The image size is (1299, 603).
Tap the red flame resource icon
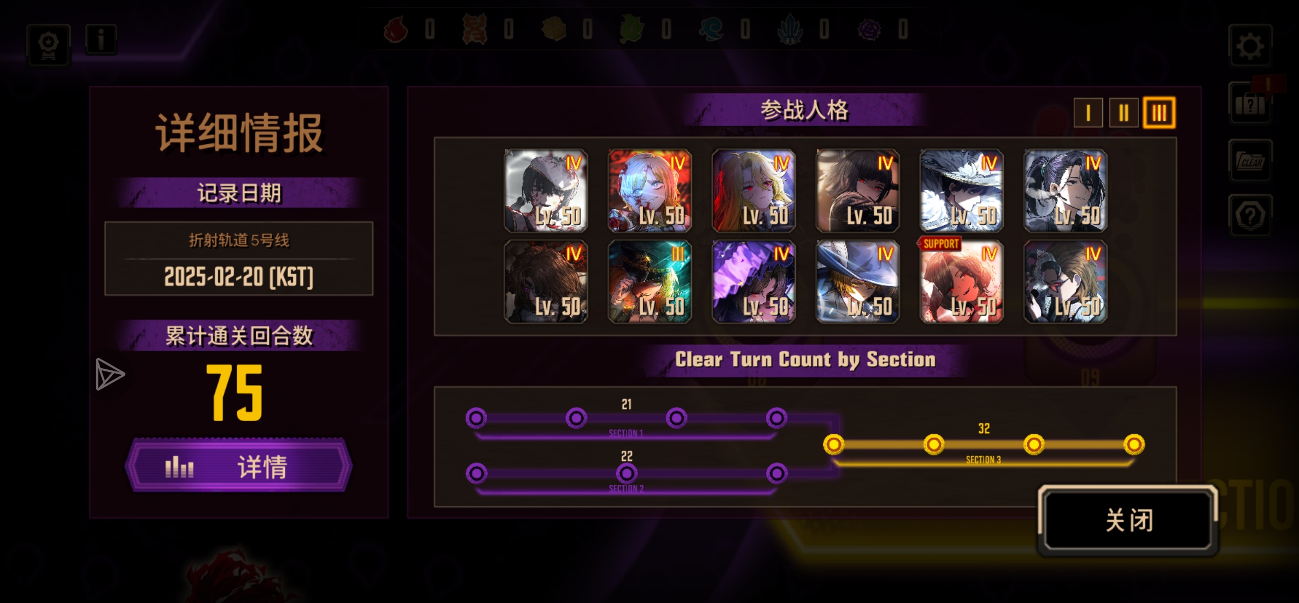(396, 29)
